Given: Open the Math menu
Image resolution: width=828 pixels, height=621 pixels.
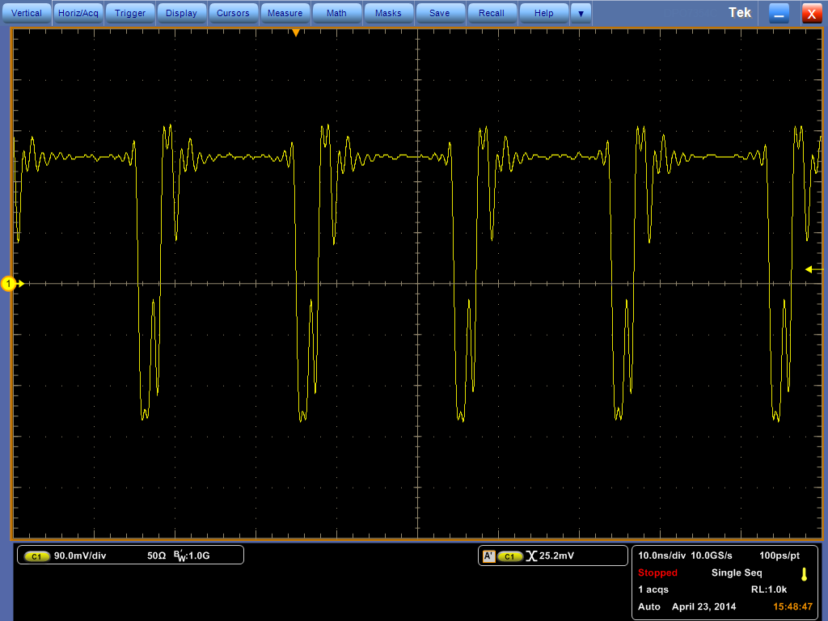Looking at the screenshot, I should tap(336, 13).
